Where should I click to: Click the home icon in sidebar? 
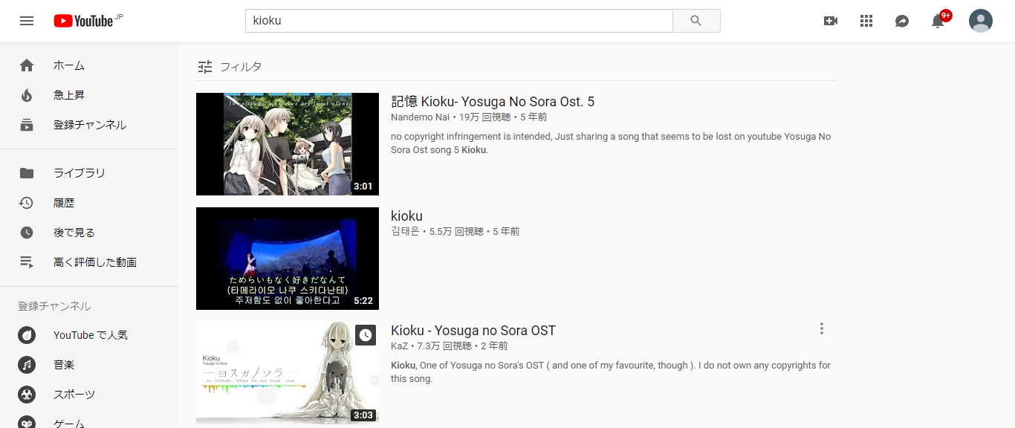click(x=27, y=65)
